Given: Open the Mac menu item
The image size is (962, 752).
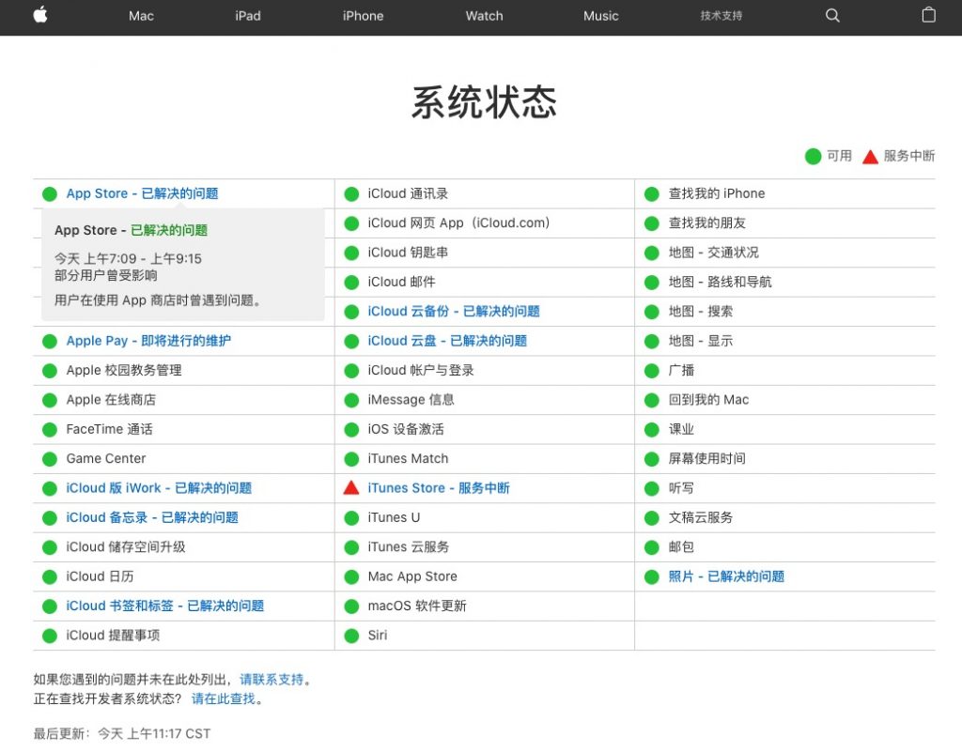Looking at the screenshot, I should point(141,16).
